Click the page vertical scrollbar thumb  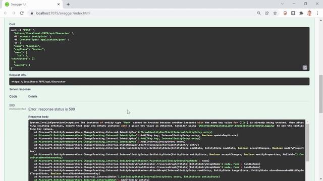point(321,94)
